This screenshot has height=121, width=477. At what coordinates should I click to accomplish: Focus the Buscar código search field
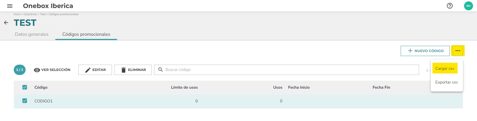(x=286, y=70)
